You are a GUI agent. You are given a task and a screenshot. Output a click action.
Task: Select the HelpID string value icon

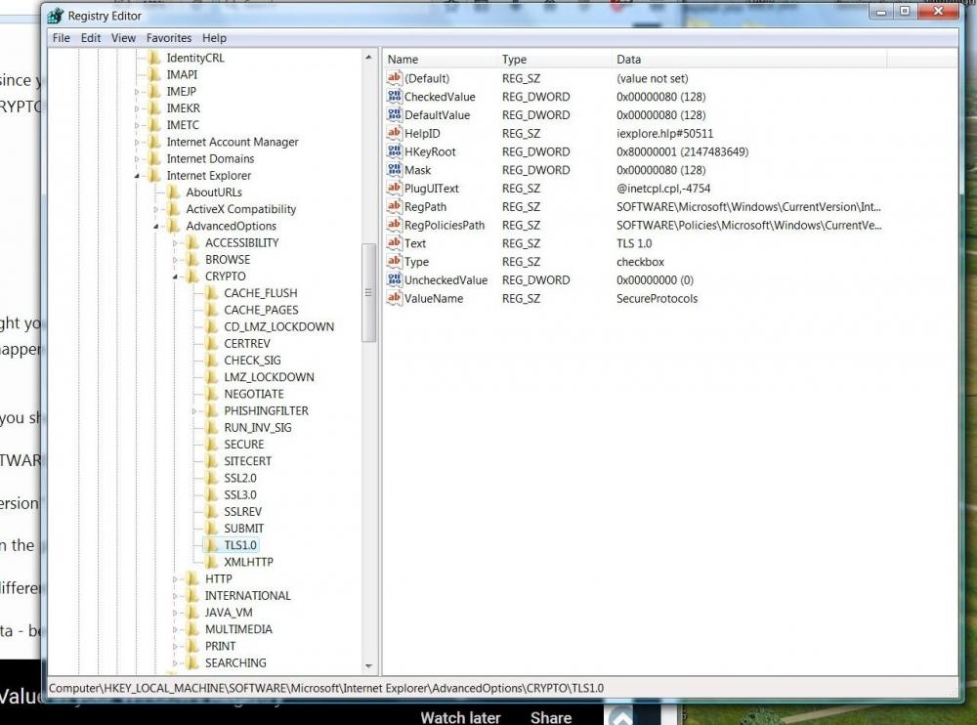[x=395, y=133]
